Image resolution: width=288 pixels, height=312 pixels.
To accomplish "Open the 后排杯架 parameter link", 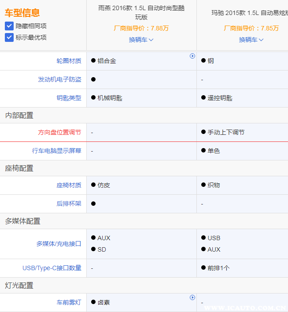I will click(x=69, y=204).
